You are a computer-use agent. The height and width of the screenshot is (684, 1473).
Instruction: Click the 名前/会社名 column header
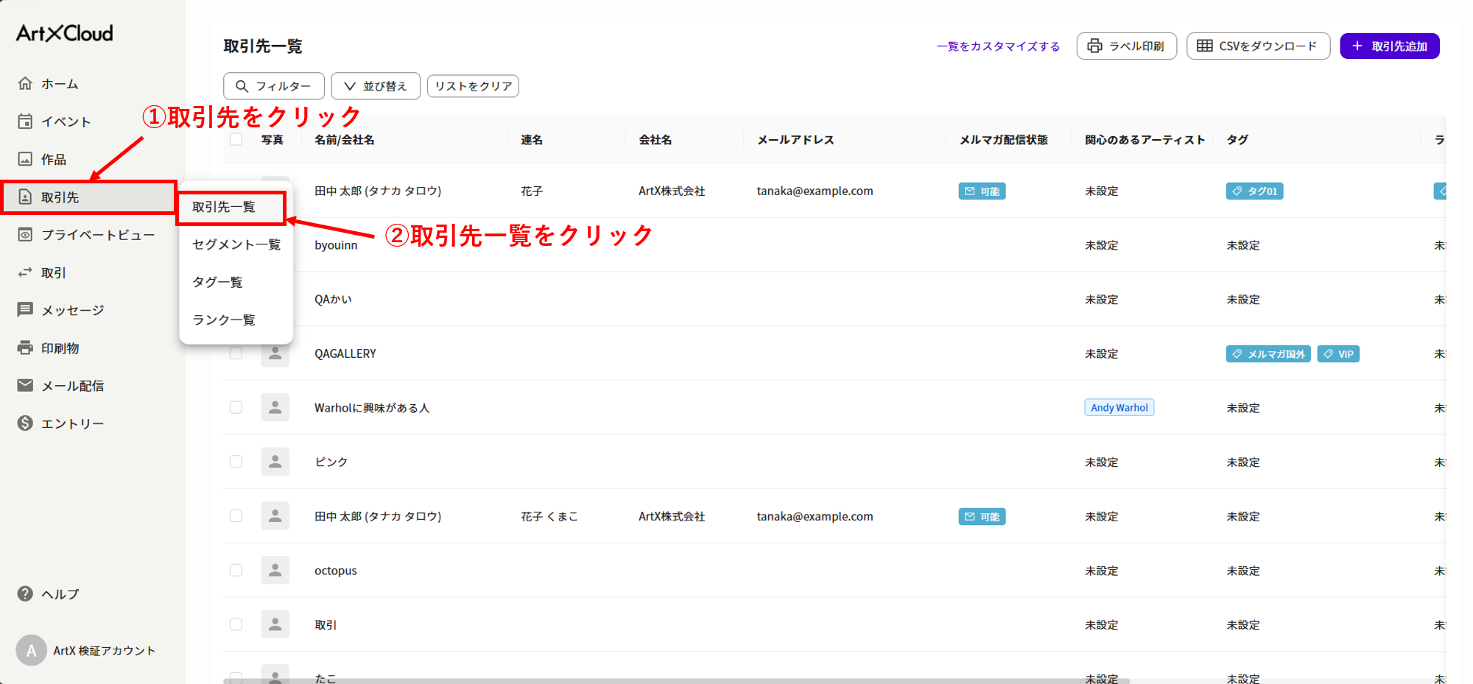pos(345,140)
